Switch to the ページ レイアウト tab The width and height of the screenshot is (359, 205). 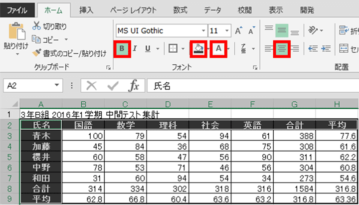click(x=133, y=10)
